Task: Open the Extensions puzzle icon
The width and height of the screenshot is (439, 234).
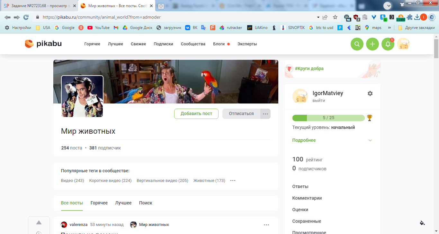Action: tap(409, 17)
